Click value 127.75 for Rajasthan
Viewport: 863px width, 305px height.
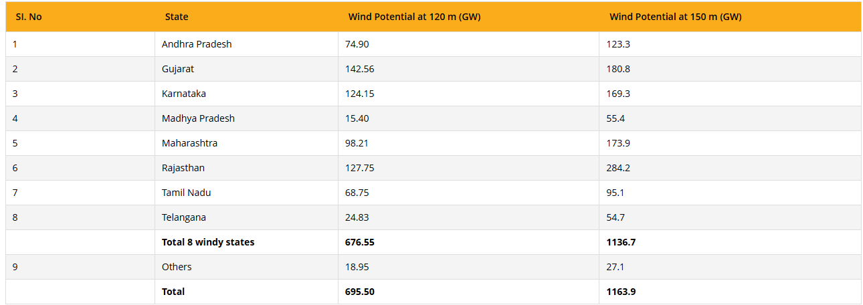coord(359,168)
